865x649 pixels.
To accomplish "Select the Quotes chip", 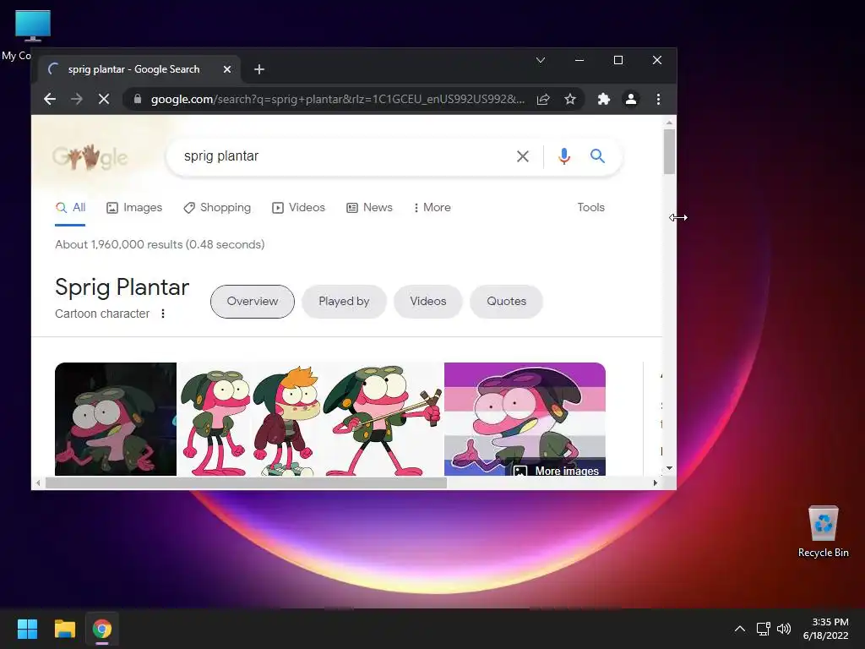I will 506,302.
